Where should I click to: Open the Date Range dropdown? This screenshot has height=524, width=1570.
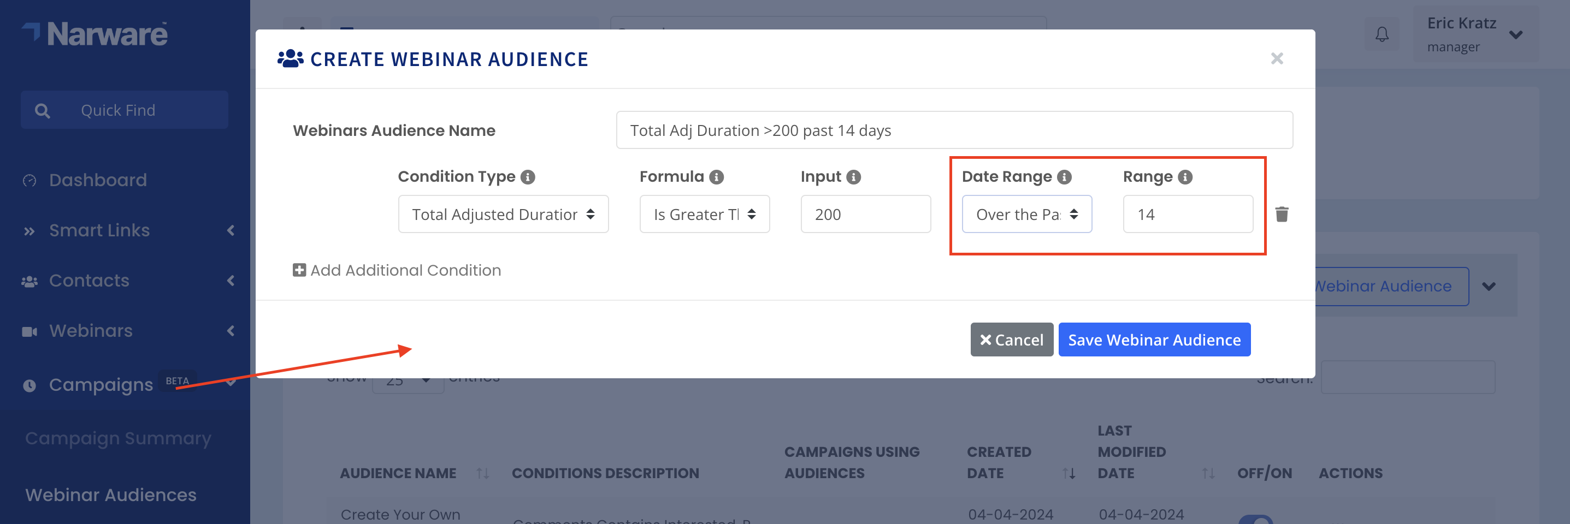point(1026,214)
